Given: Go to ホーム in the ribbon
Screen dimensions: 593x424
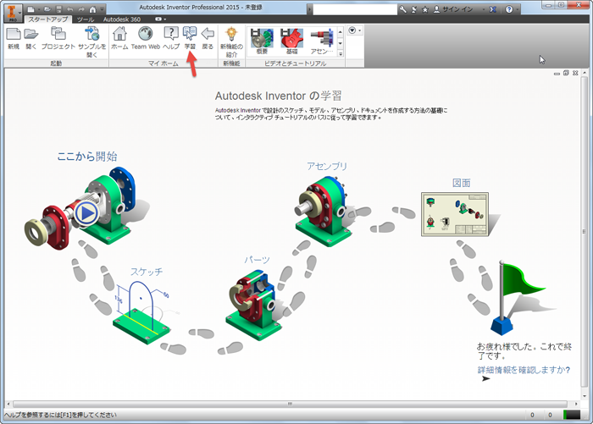Looking at the screenshot, I should click(x=119, y=38).
